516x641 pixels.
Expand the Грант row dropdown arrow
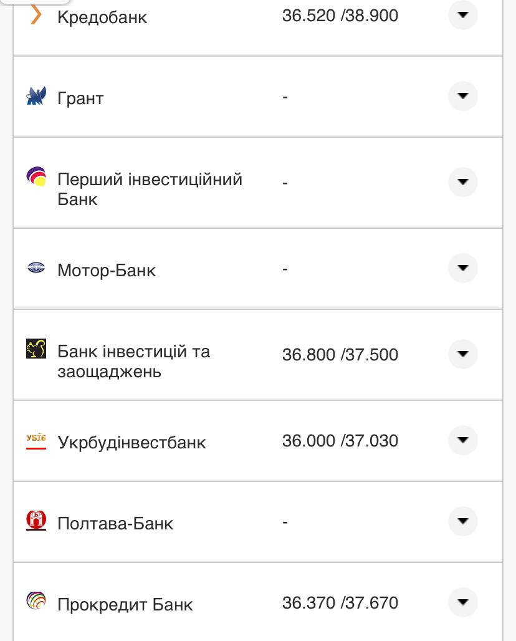[x=462, y=97]
